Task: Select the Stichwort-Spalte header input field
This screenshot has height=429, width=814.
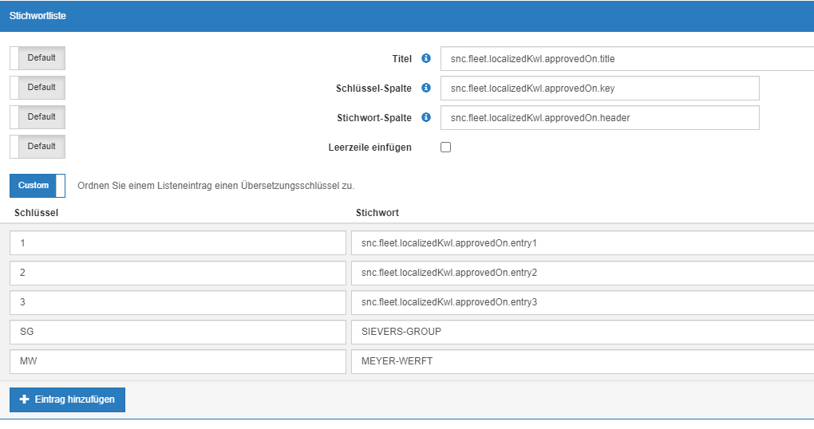Action: tap(599, 118)
